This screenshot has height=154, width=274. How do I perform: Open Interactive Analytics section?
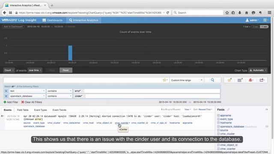(x=84, y=20)
